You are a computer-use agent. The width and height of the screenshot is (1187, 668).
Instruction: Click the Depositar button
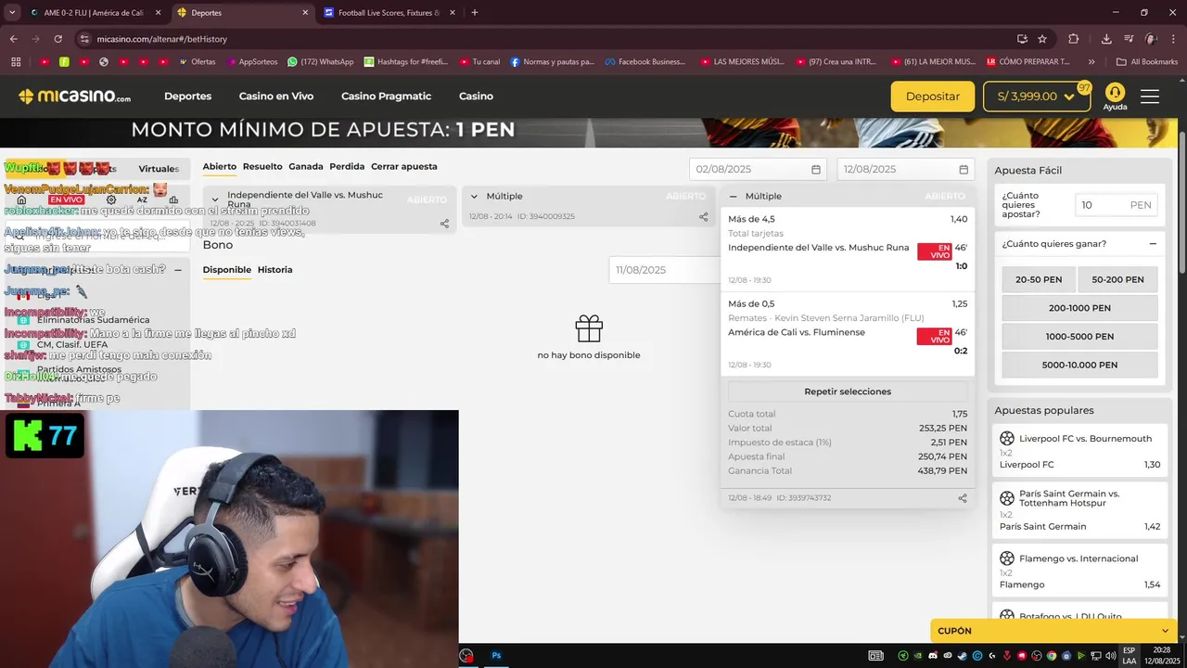[x=933, y=96]
